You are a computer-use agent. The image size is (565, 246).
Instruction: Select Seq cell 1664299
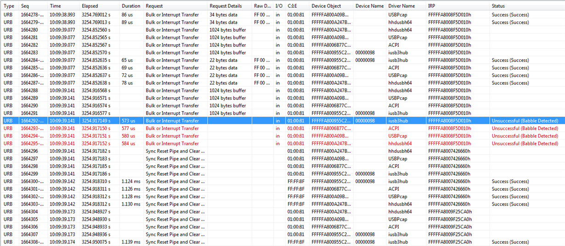[29, 173]
